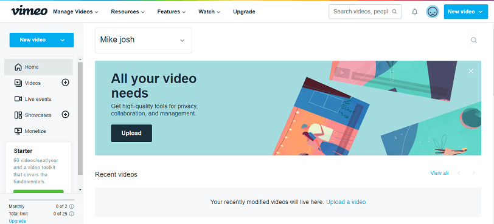Click the Live events camera icon
Viewport: 494px width, 224px height.
point(18,99)
